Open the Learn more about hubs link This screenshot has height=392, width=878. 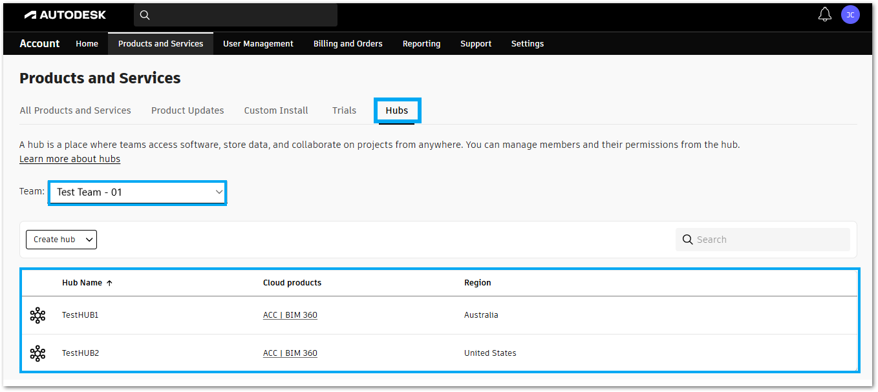pyautogui.click(x=70, y=159)
